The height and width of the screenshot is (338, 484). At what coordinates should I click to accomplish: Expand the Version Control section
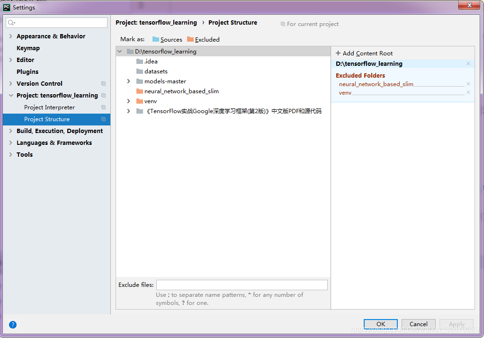click(x=11, y=84)
